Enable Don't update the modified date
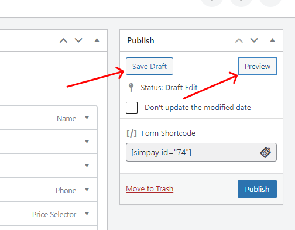295x230 pixels. (132, 108)
